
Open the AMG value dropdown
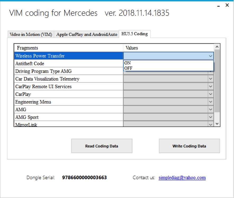click(210, 110)
